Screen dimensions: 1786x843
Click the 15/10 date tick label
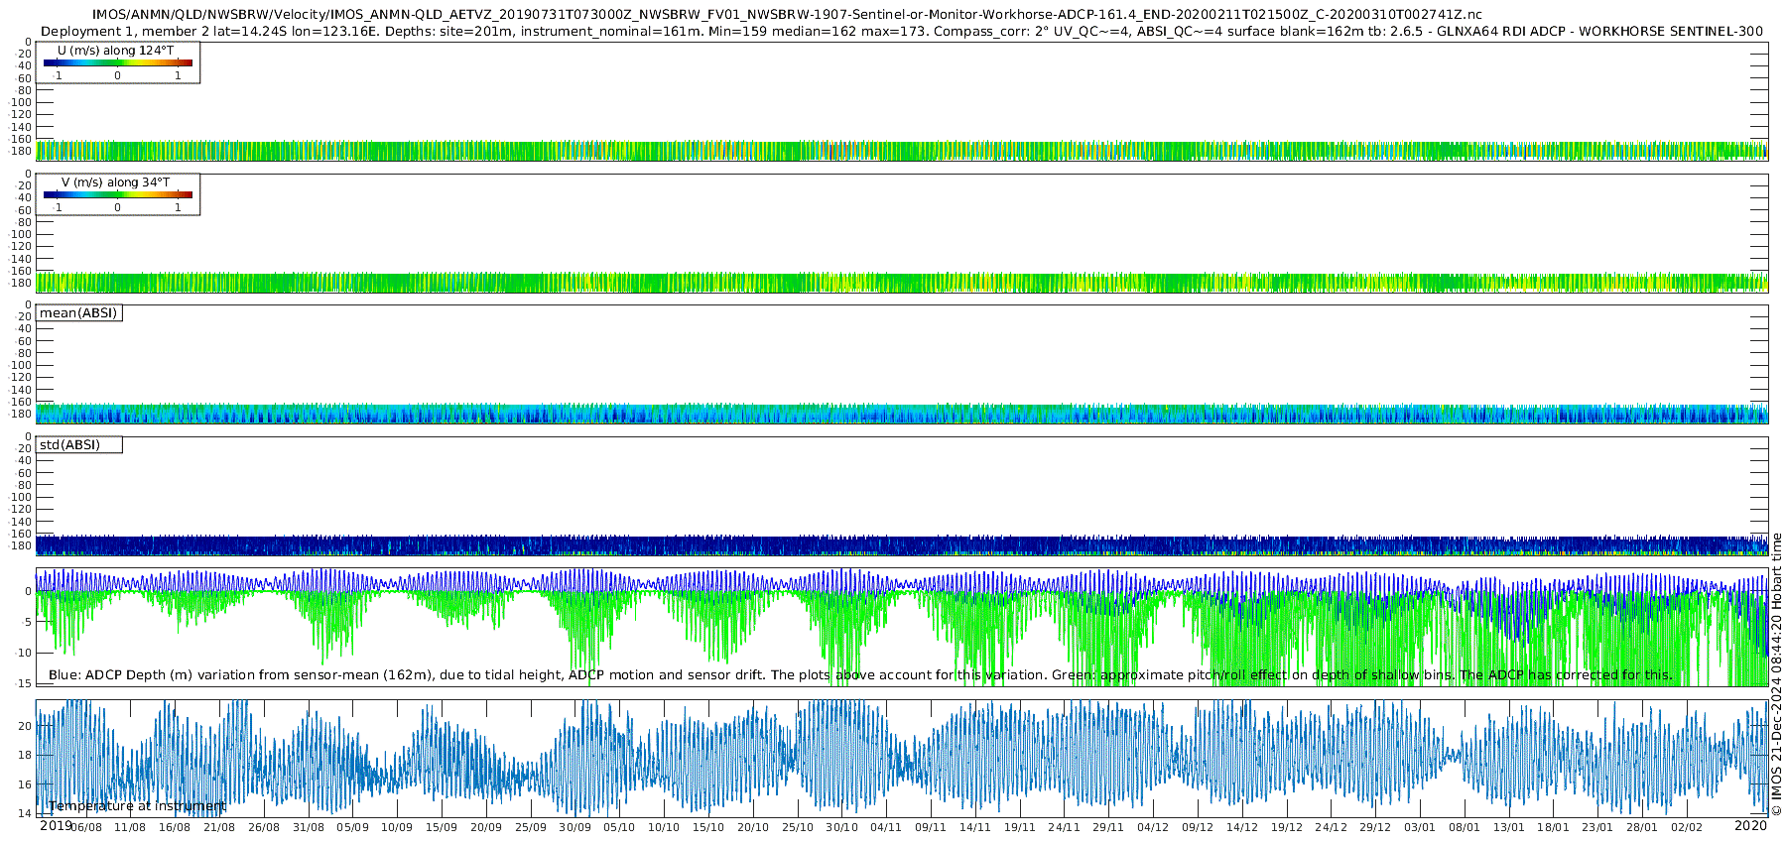point(708,827)
